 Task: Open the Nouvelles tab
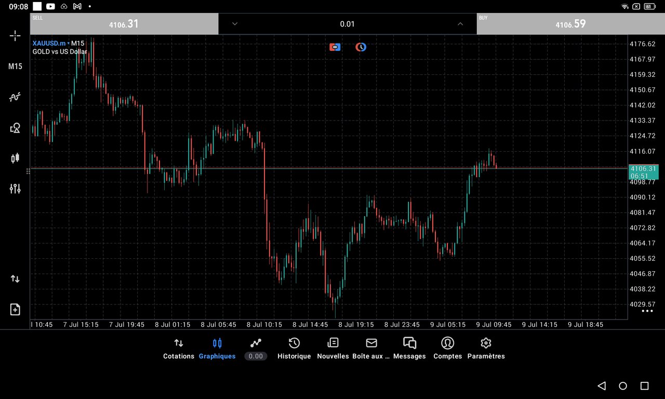coord(333,349)
